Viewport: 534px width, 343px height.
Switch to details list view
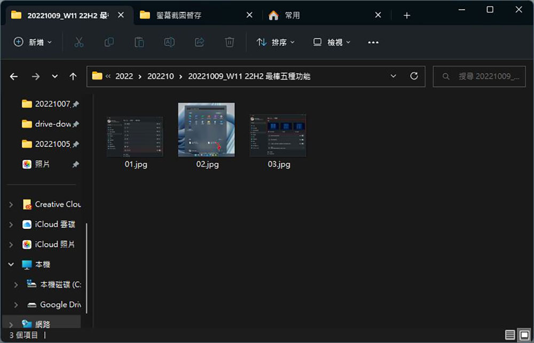(x=510, y=335)
